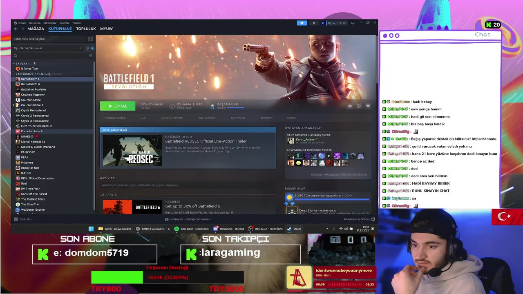The image size is (523, 294).
Task: Open the MYUW profile tab
Action: 106,29
